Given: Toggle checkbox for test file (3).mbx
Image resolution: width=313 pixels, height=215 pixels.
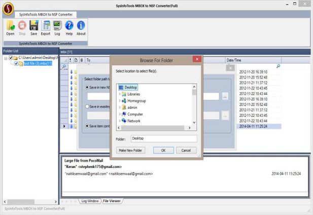Looking at the screenshot, I should click(x=16, y=64).
